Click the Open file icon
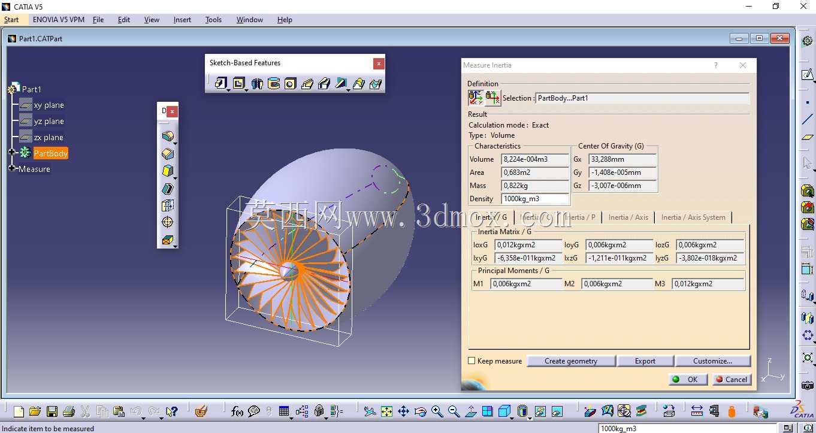816x433 pixels. click(35, 411)
